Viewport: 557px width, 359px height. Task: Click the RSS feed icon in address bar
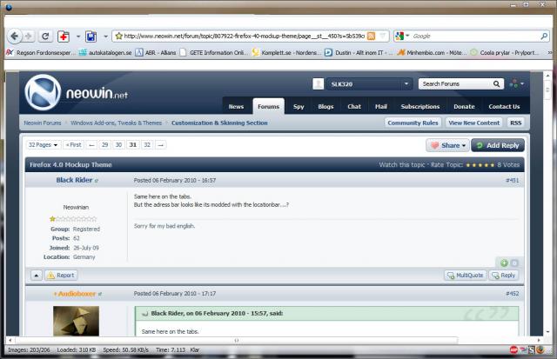tap(372, 36)
